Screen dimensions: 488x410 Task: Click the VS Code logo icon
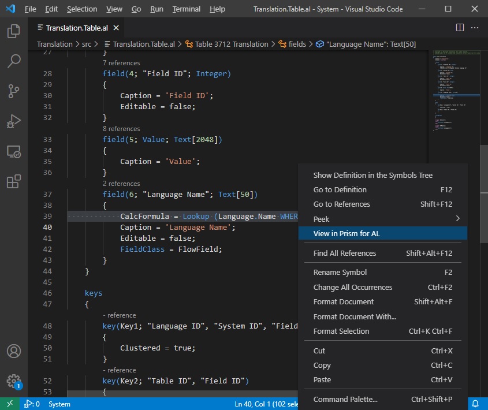10,9
